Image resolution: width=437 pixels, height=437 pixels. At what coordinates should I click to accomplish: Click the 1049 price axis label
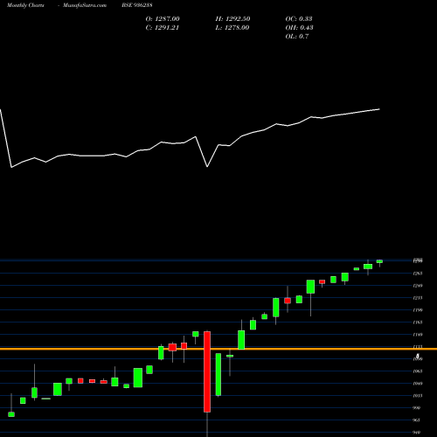point(418,384)
